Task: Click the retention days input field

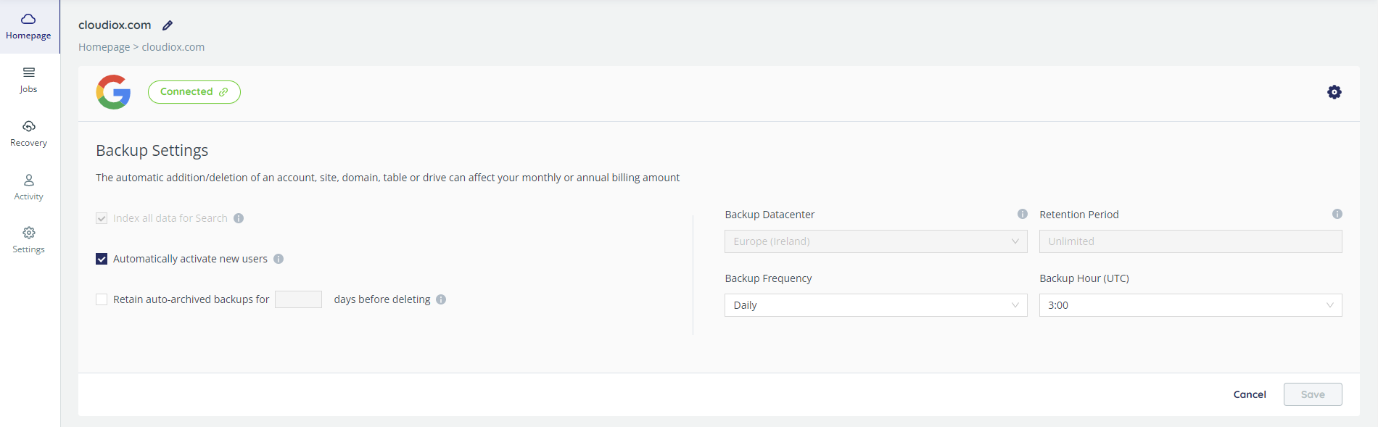Action: point(298,299)
